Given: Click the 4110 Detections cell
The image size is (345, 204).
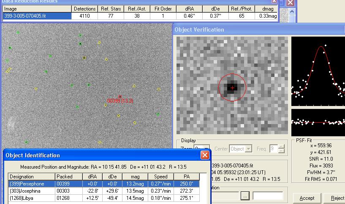Looking at the screenshot, I should coord(84,16).
